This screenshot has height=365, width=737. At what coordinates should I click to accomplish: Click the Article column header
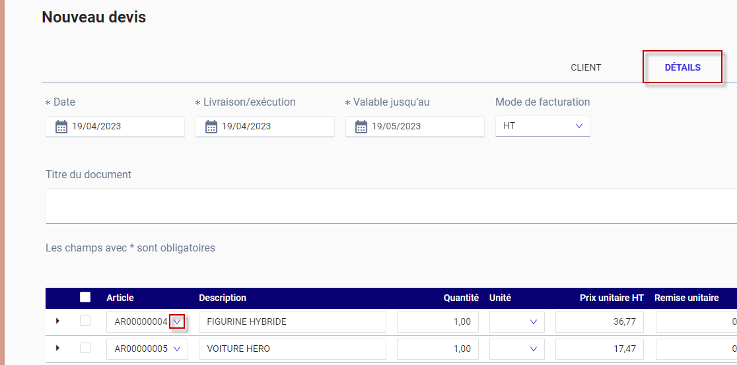pyautogui.click(x=120, y=298)
